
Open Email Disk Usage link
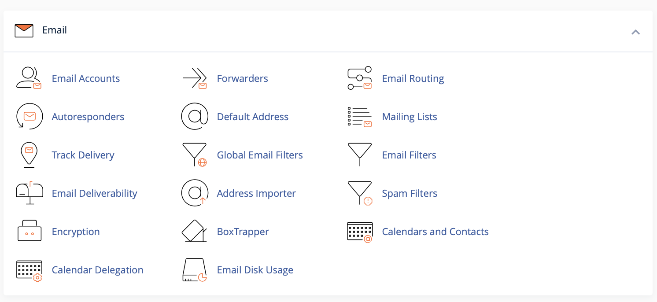255,270
